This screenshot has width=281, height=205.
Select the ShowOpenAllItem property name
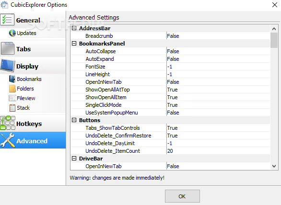coord(106,97)
